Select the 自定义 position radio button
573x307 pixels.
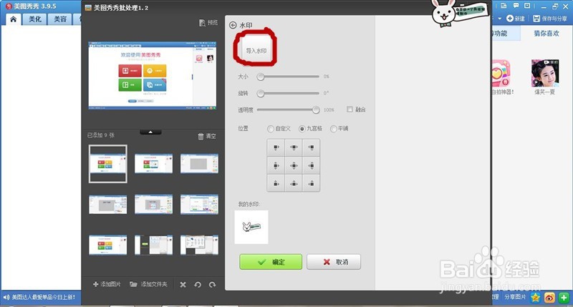pos(271,129)
